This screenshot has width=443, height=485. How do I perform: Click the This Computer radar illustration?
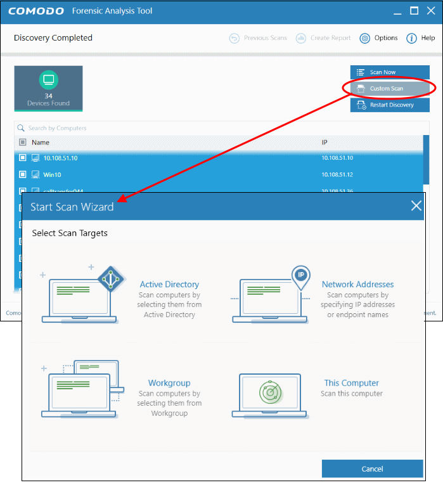pyautogui.click(x=269, y=396)
